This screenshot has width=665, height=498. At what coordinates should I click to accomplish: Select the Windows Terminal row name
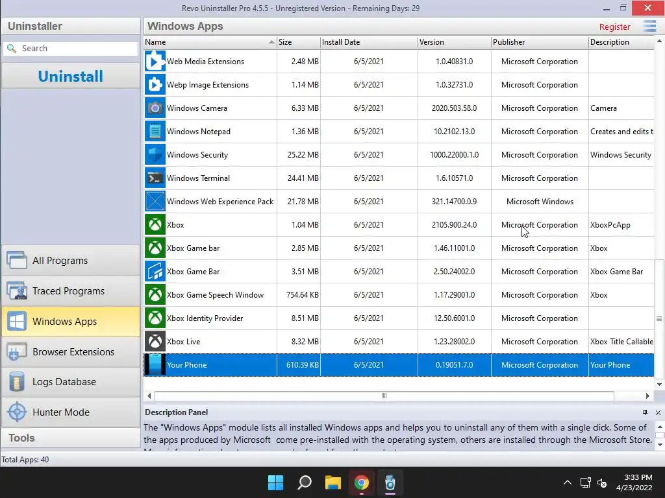[x=198, y=178]
